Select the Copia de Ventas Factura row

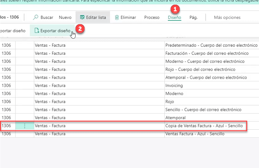click(x=204, y=126)
